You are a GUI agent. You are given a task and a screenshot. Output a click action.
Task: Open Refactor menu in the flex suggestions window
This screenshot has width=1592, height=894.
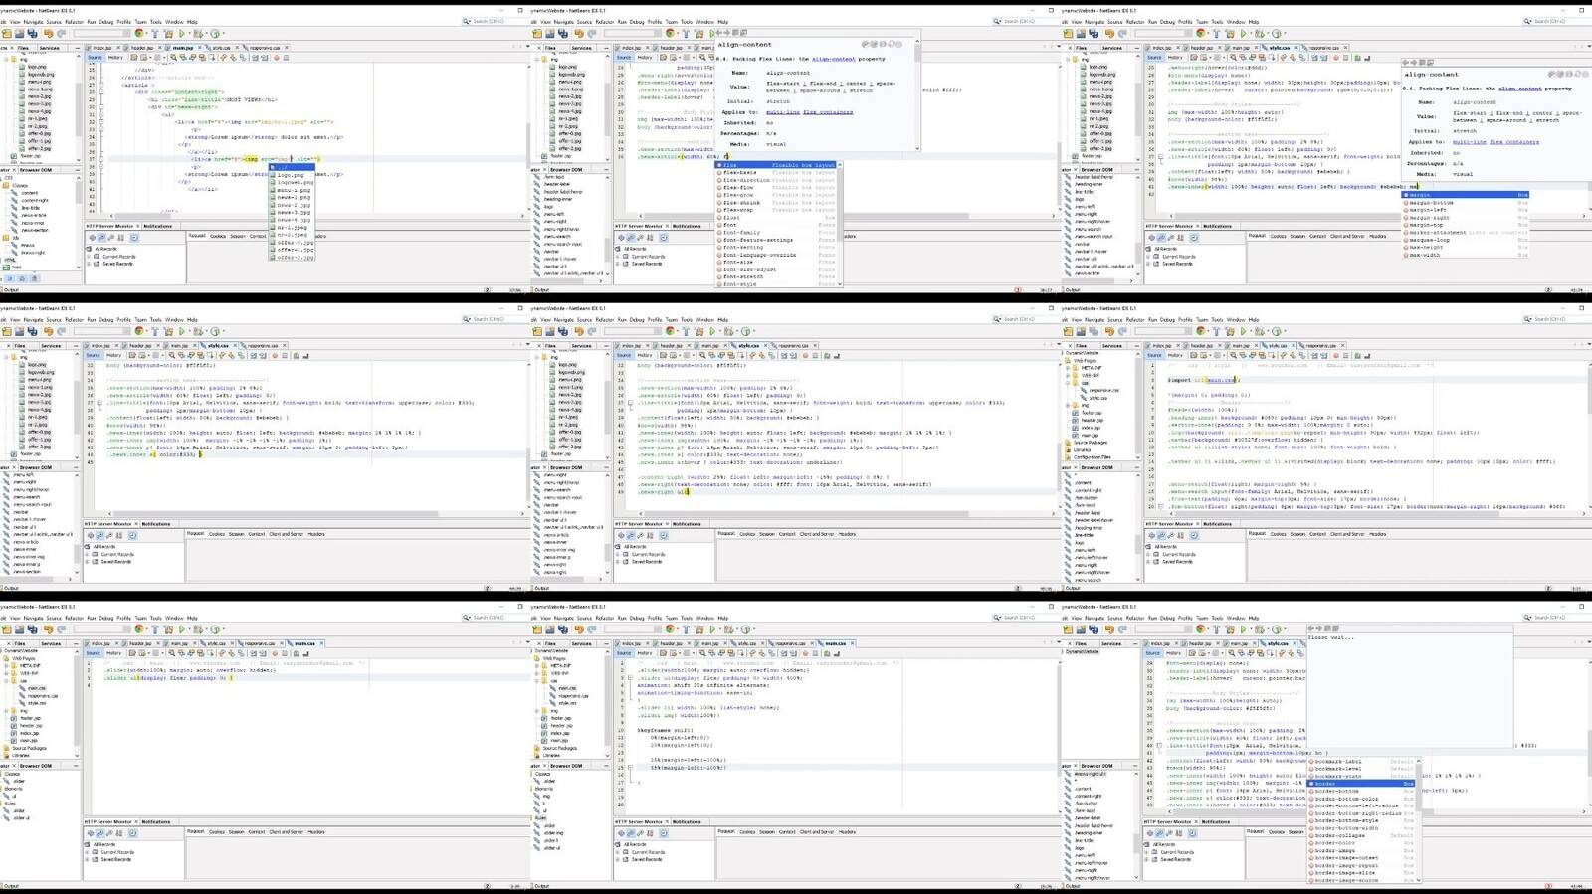[x=604, y=21]
